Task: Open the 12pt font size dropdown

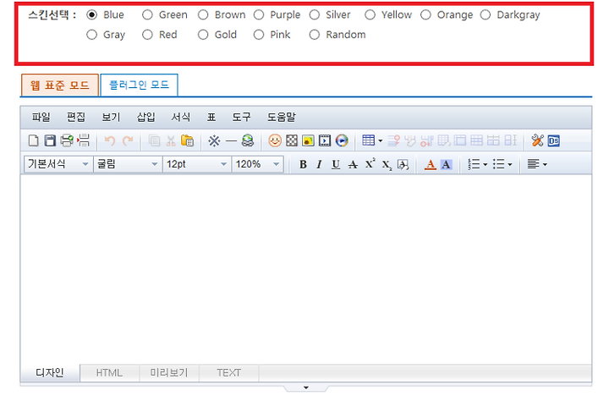Action: point(197,164)
